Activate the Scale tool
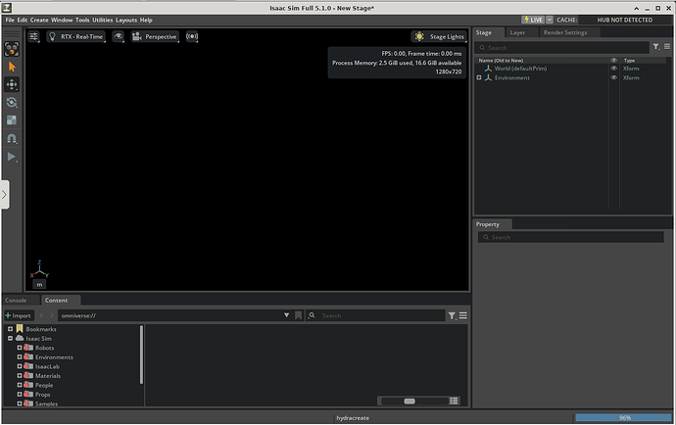The image size is (676, 425). pyautogui.click(x=12, y=120)
